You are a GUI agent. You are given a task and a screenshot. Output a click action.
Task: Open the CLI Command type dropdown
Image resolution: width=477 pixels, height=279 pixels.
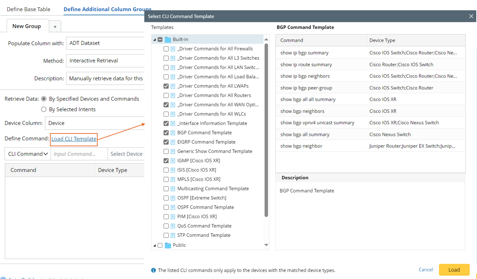click(28, 154)
